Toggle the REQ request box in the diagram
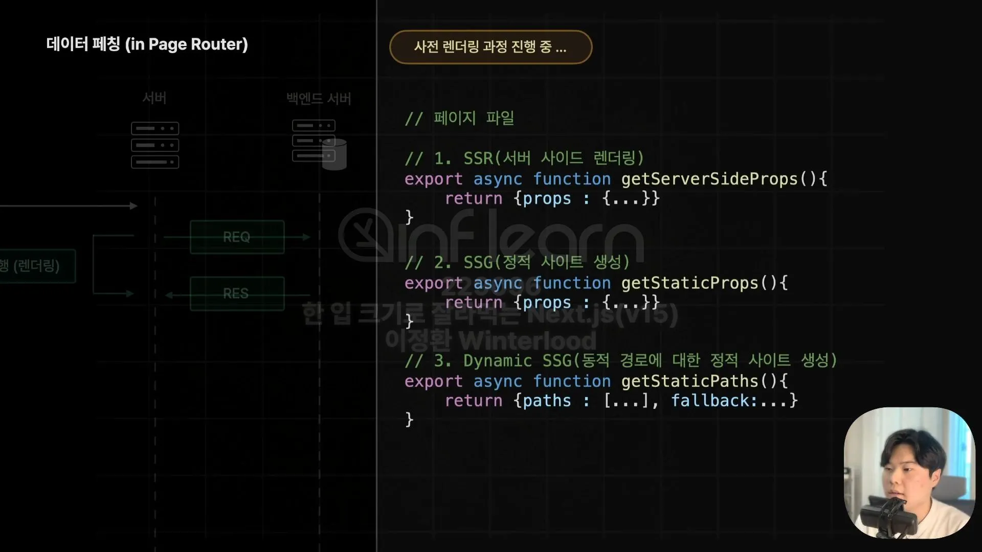Image resolution: width=982 pixels, height=552 pixels. click(x=237, y=237)
